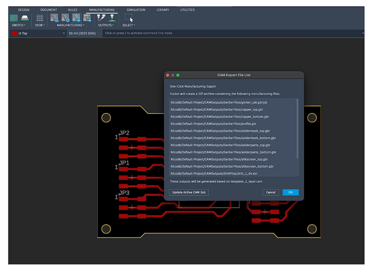
Task: Click the JP1 component label on the board
Action: (124, 163)
